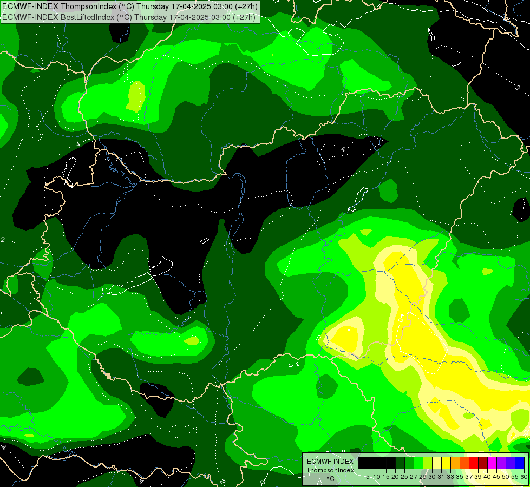Select the BestLiftedIndex title line at top

coord(129,17)
